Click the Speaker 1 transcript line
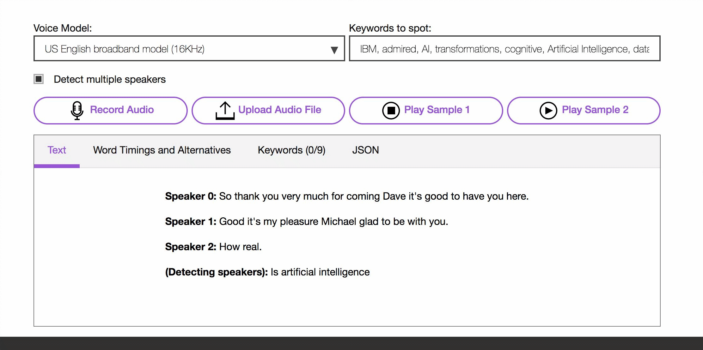The height and width of the screenshot is (350, 703). coord(306,221)
